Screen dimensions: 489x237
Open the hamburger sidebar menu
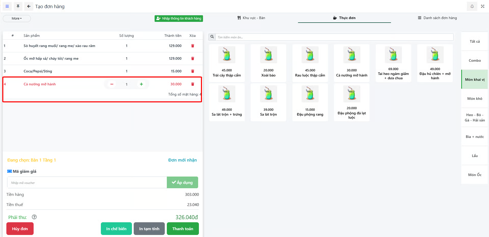[x=7, y=6]
